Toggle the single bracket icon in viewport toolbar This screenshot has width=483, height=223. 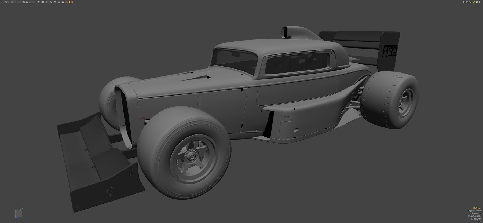pyautogui.click(x=67, y=2)
